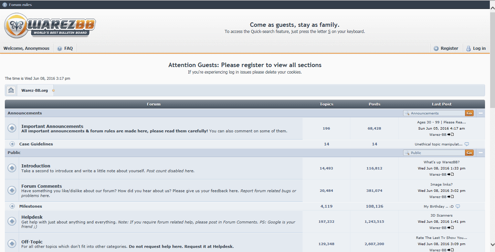Open the FAQ page

[65, 48]
